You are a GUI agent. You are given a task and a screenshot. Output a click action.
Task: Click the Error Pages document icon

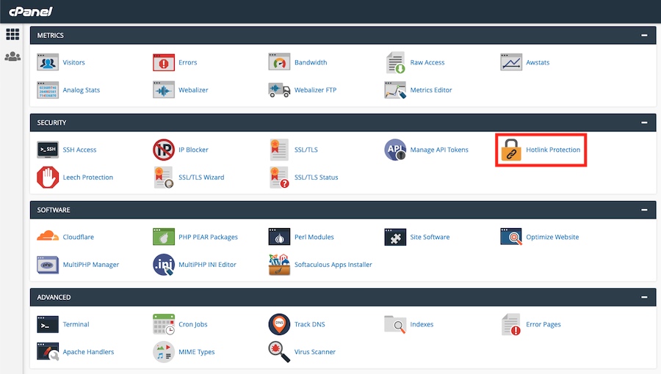coord(511,324)
